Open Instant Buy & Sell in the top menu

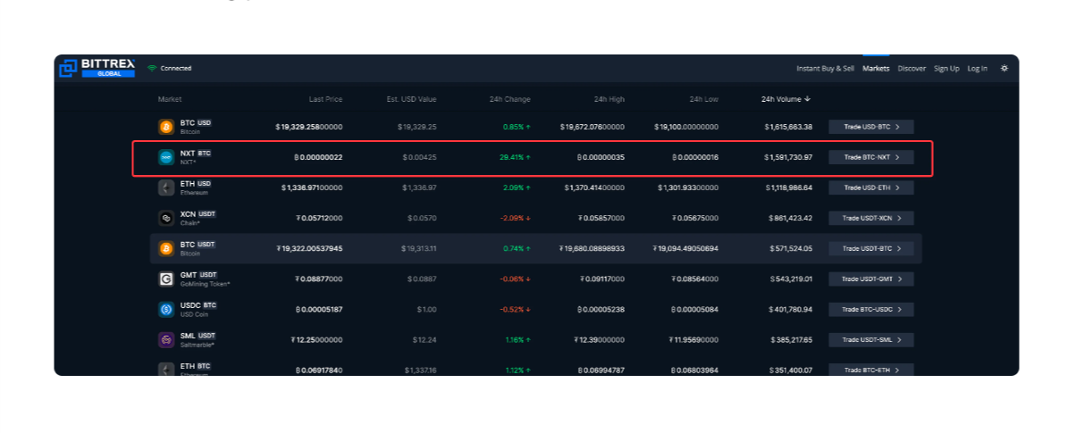pyautogui.click(x=825, y=69)
